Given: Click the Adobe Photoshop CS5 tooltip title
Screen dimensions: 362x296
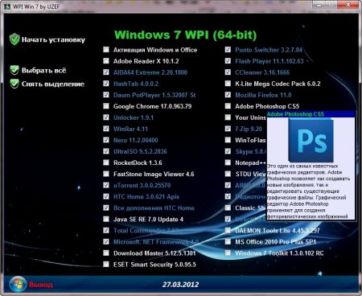Looking at the screenshot, I should click(295, 114).
